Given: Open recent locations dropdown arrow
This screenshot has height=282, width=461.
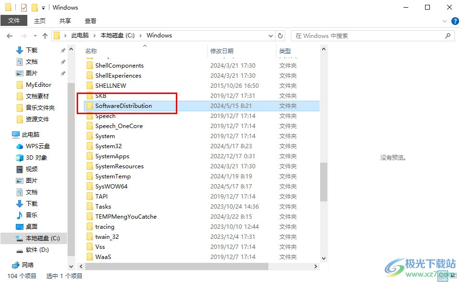Looking at the screenshot, I should coord(35,36).
